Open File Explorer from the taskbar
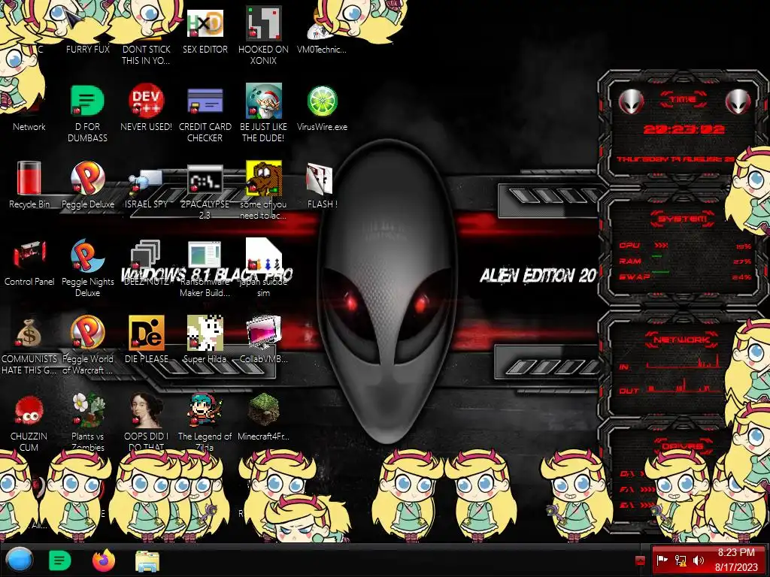 [x=147, y=560]
